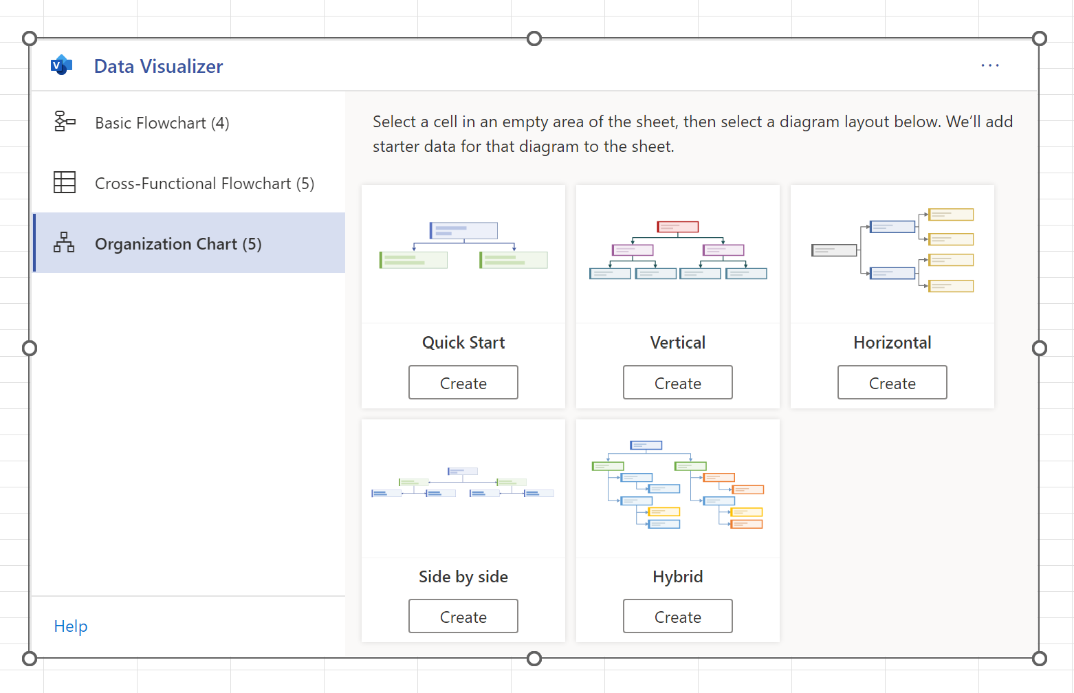This screenshot has width=1074, height=693.
Task: Select the Basic Flowchart icon in sidebar
Action: pos(65,122)
